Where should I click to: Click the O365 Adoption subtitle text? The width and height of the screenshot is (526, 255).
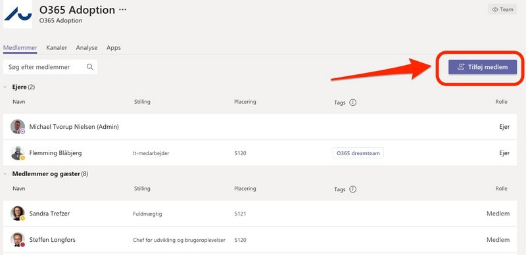coord(60,20)
